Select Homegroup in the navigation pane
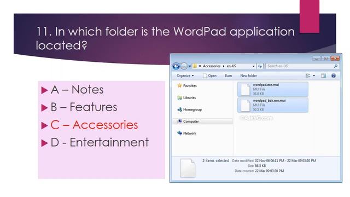 (x=192, y=109)
